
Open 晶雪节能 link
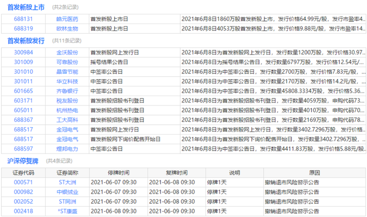point(67,72)
